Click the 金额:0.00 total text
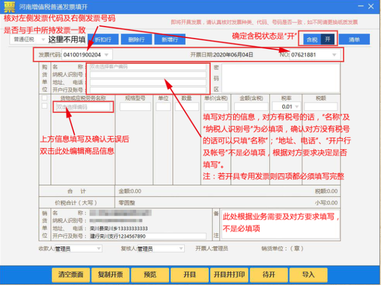The image size is (381, 285). point(130,191)
